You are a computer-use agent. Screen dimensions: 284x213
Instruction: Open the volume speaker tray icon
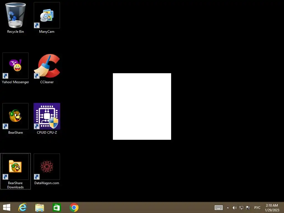coord(234,208)
